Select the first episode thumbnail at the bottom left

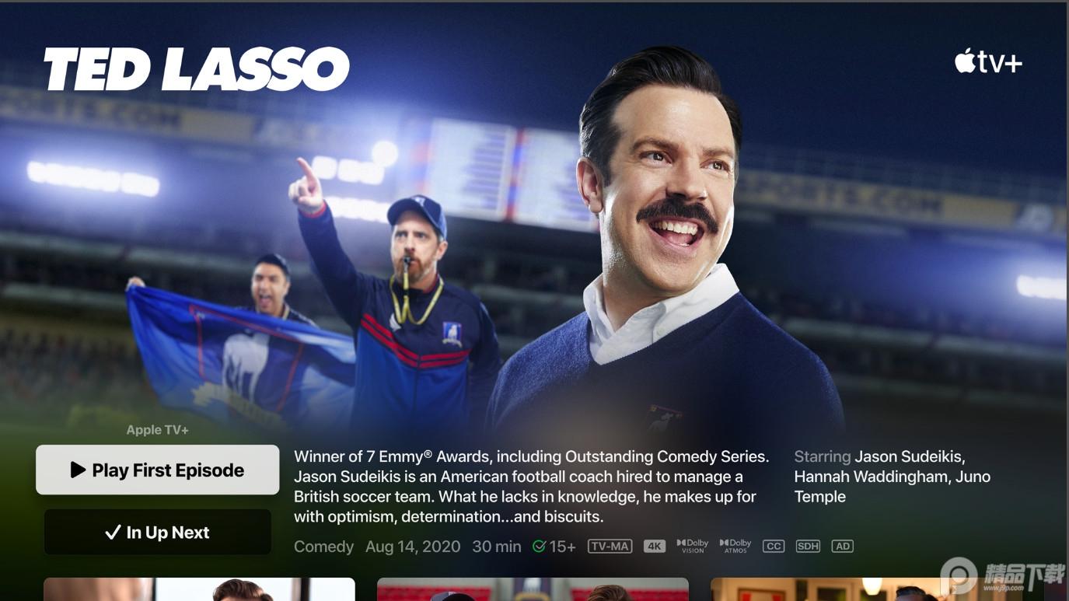point(199,589)
